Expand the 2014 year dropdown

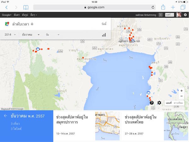pyautogui.click(x=10, y=35)
